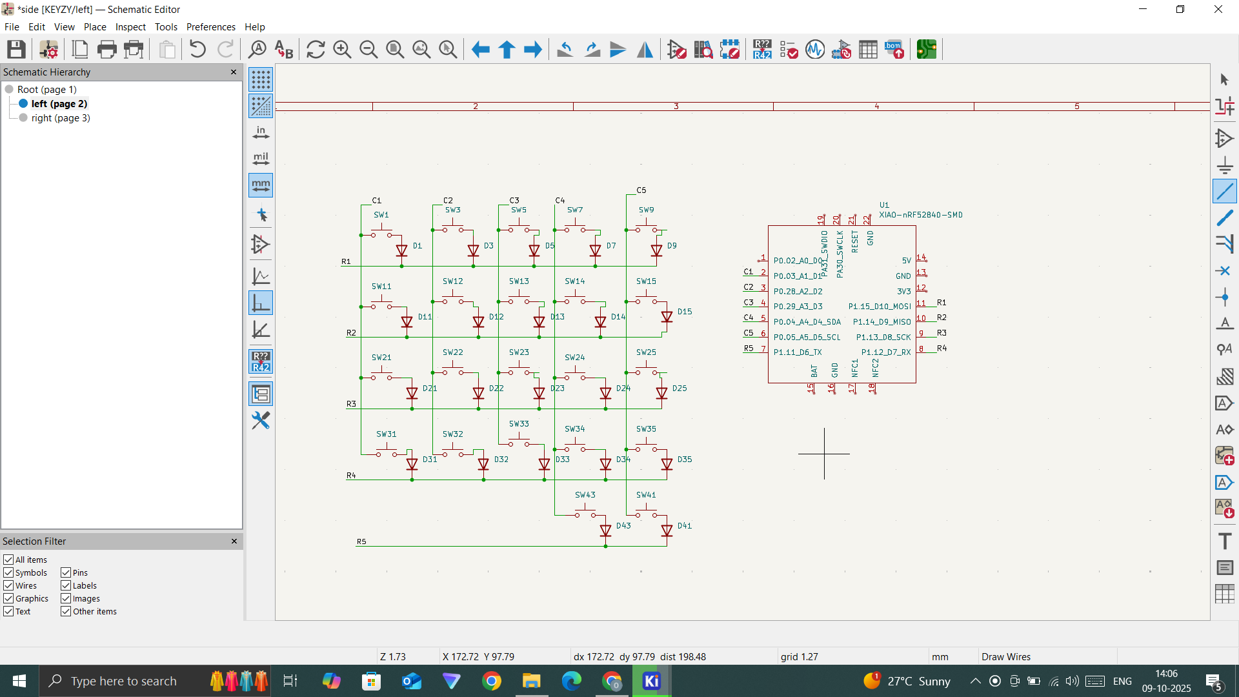
Task: Expand hidden icons in system tray
Action: (x=976, y=681)
